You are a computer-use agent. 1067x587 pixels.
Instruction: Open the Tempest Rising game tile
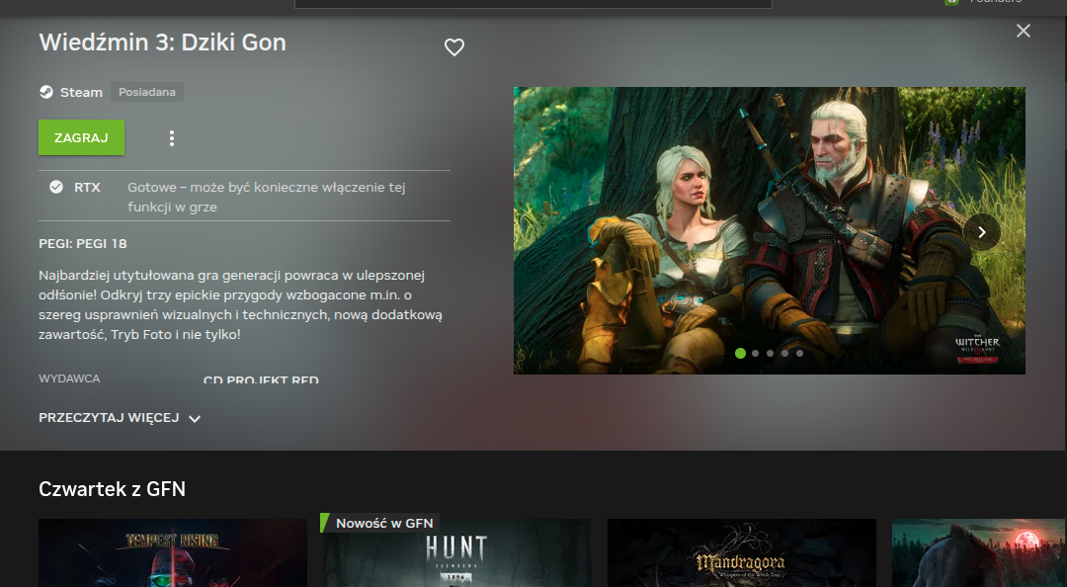pyautogui.click(x=172, y=553)
